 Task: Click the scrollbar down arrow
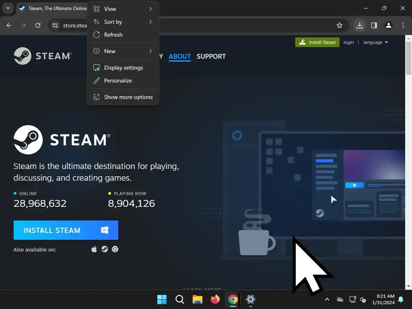(409, 286)
